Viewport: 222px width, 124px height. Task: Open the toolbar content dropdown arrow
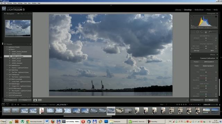pyautogui.click(x=187, y=100)
